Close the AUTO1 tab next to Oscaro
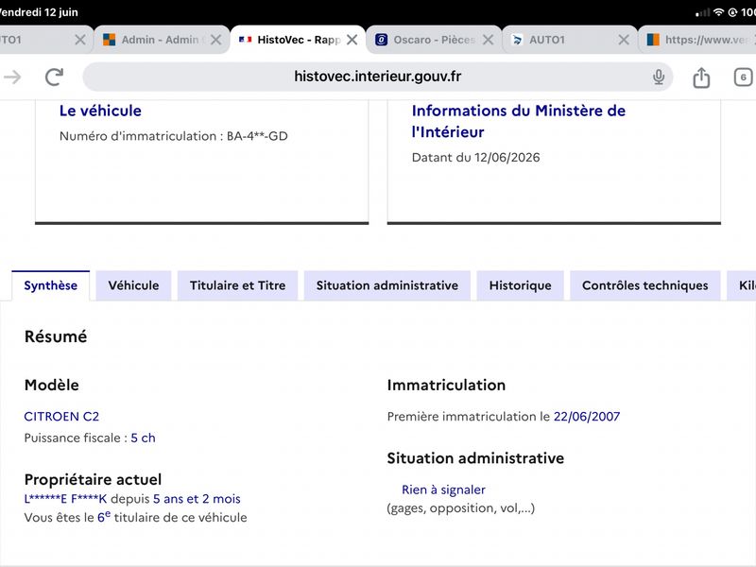The image size is (756, 567). tap(624, 40)
